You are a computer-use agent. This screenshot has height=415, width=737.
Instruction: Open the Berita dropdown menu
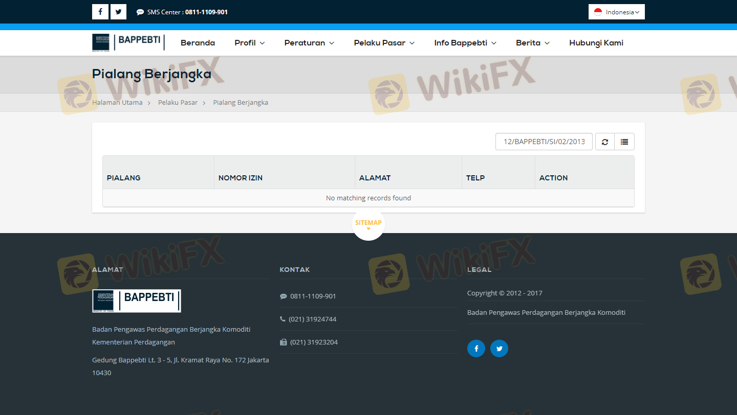click(532, 43)
